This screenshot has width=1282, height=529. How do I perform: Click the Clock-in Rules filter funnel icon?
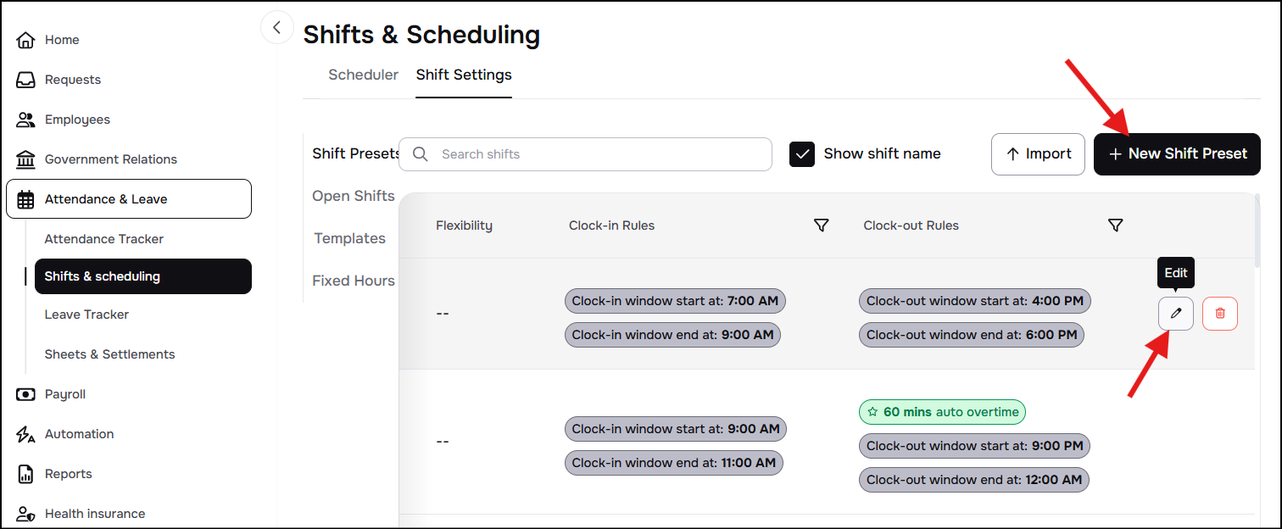pos(821,226)
